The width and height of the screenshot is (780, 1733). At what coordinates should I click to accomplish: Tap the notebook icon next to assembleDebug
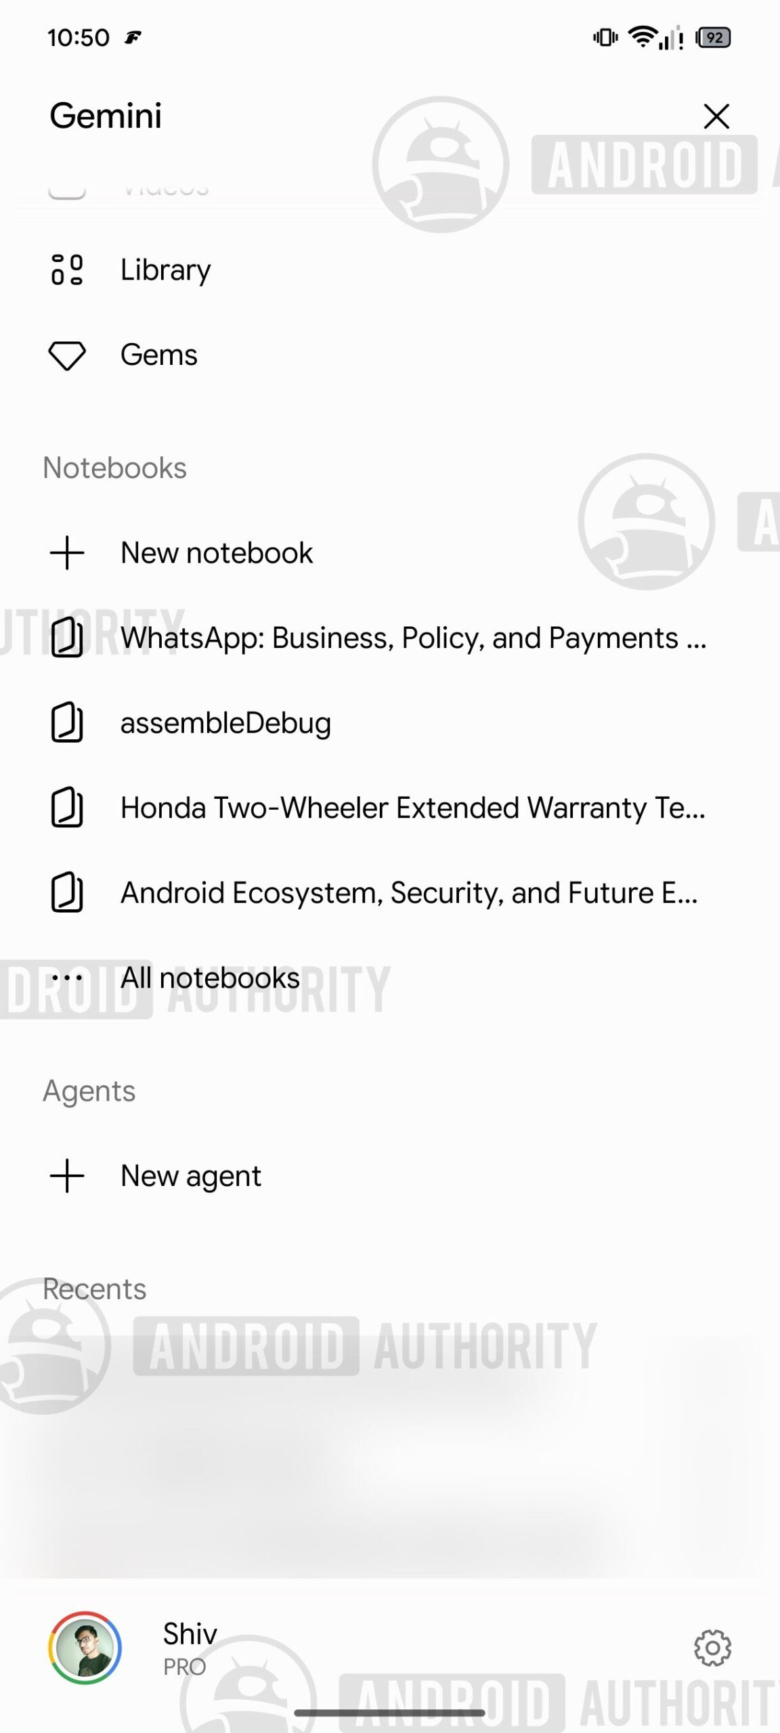tap(67, 723)
